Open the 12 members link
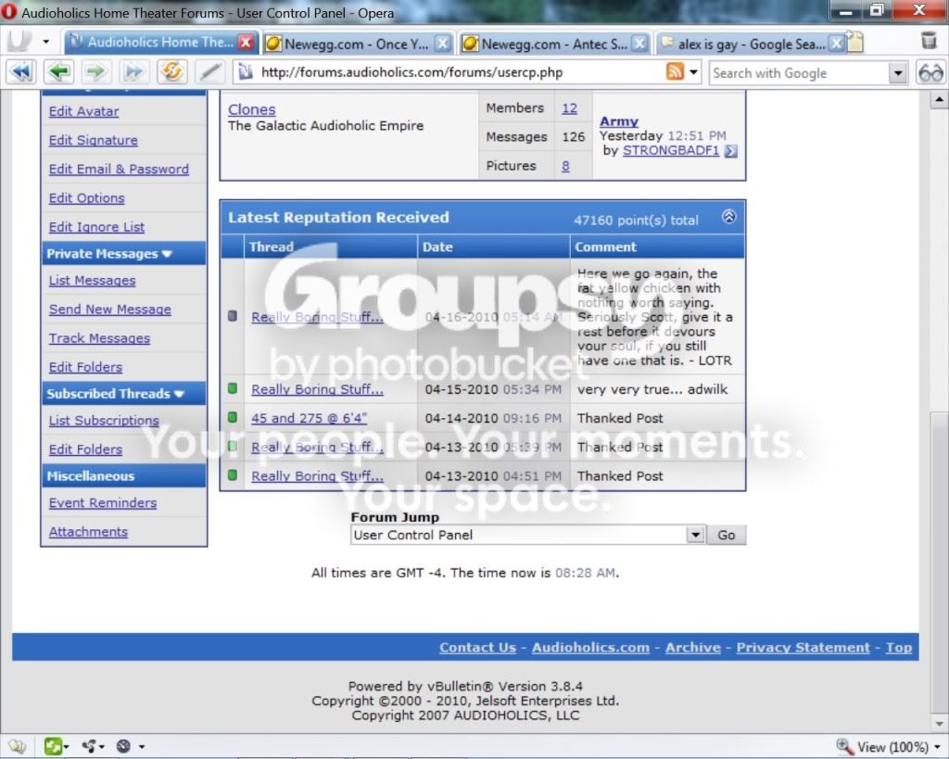The width and height of the screenshot is (949, 759). point(569,108)
